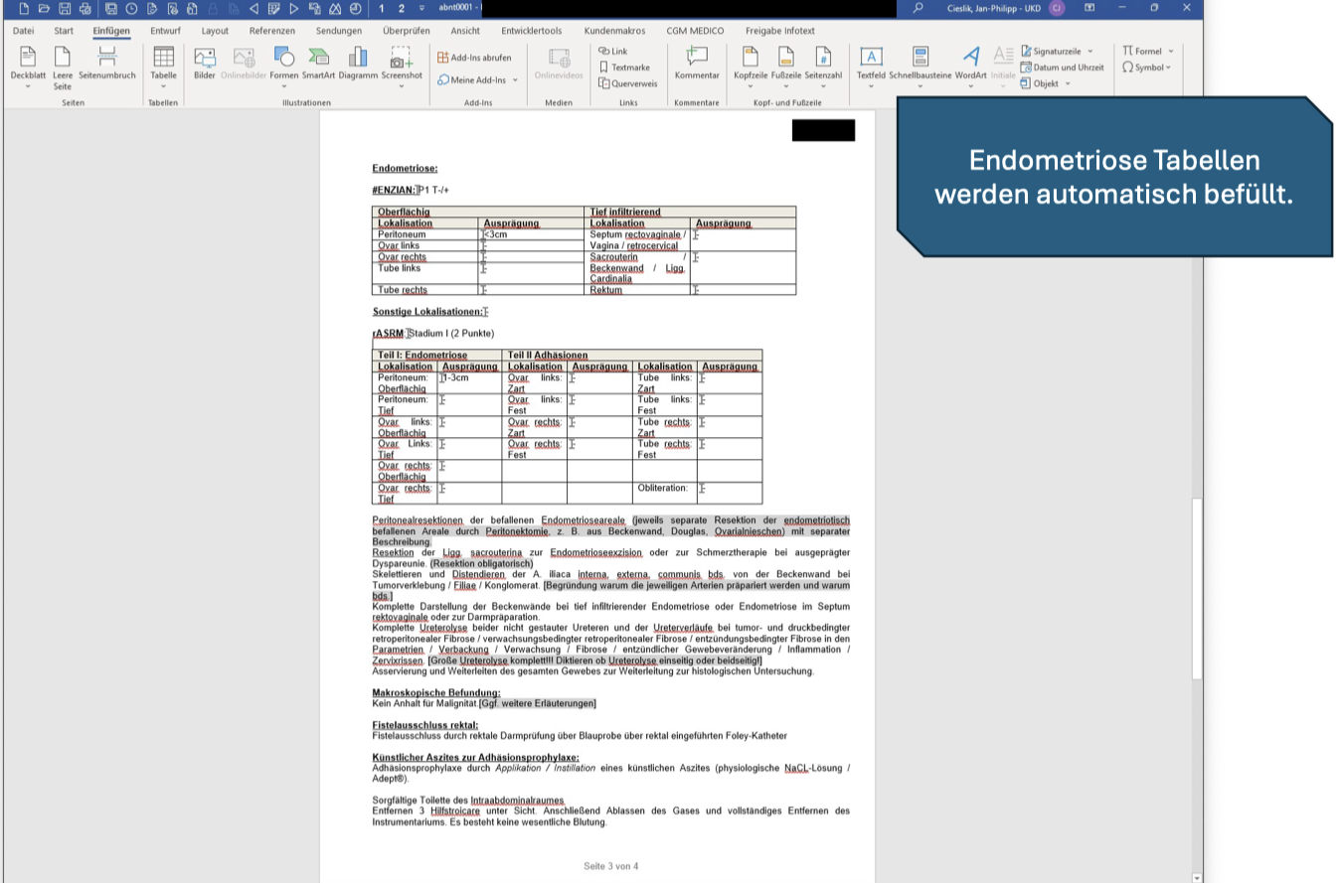The image size is (1341, 883).
Task: Expand the Meine Add-Ins dropdown arrow
Action: pos(515,80)
